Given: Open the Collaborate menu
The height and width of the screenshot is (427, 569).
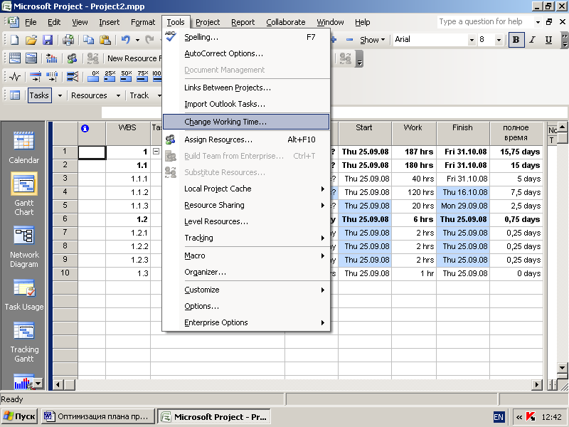Looking at the screenshot, I should (286, 22).
